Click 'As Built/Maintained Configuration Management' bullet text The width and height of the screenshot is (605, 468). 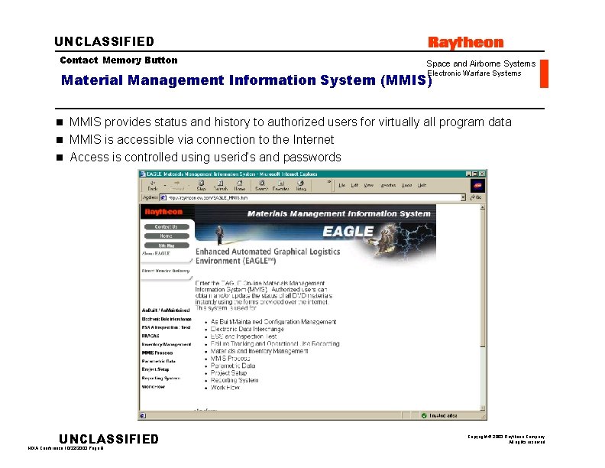point(273,322)
